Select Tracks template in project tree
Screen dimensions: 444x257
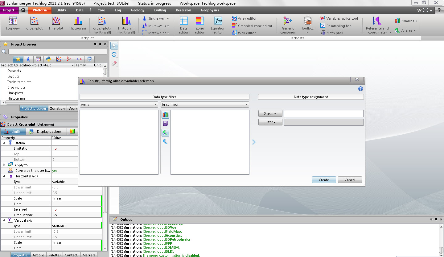click(19, 82)
